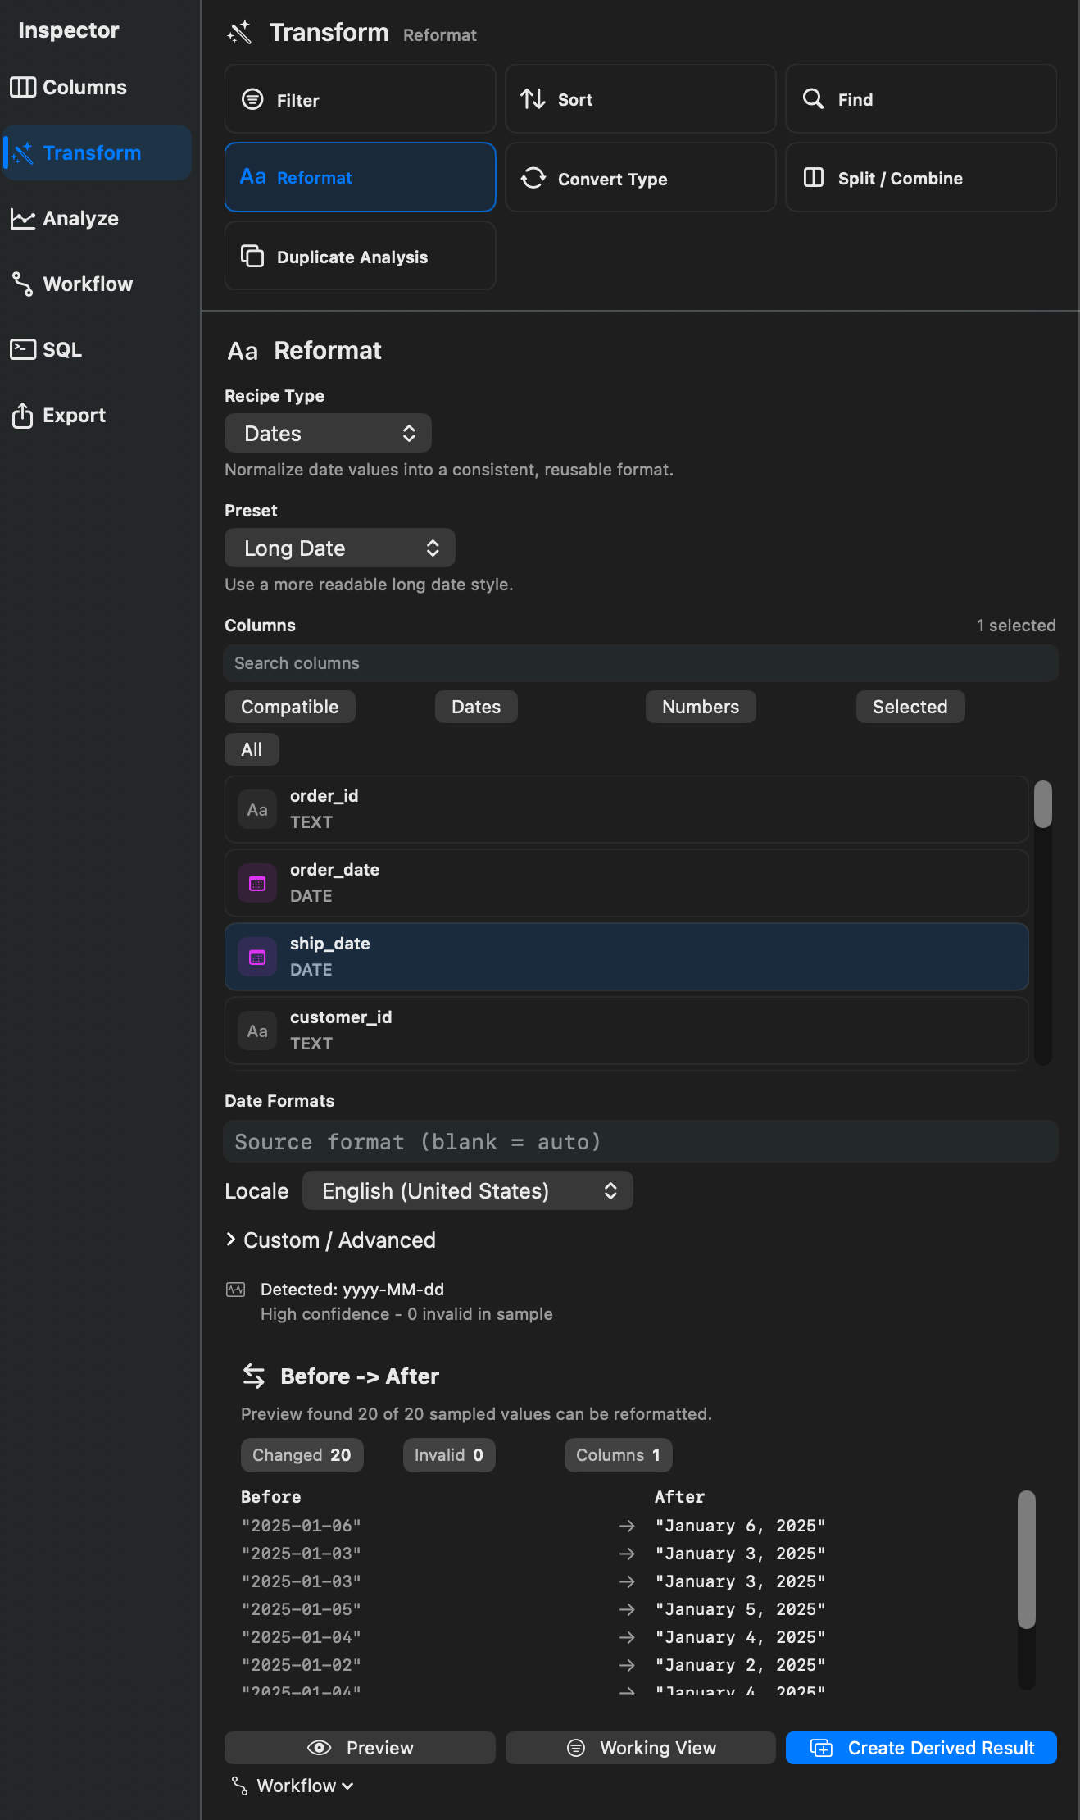
Task: Click the Sort transform button
Action: click(x=641, y=98)
